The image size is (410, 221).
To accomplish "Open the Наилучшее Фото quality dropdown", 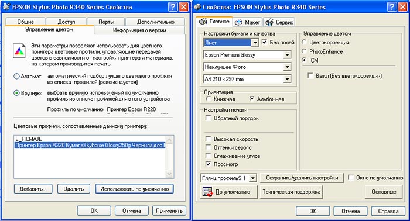I will (287, 67).
